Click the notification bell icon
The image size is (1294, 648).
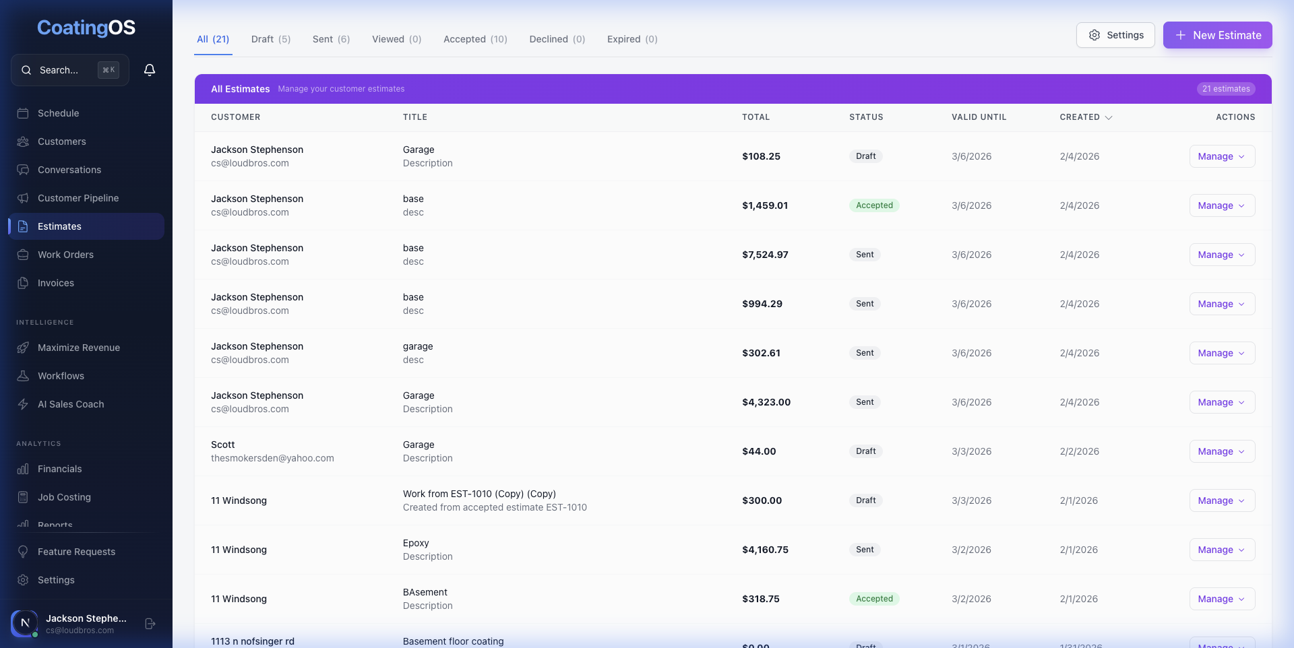tap(150, 69)
